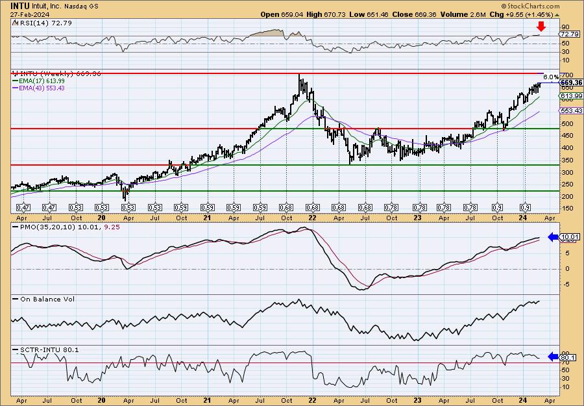Viewport: 584px width, 406px height.
Task: Click the Volume 2.6M value
Action: click(x=463, y=14)
